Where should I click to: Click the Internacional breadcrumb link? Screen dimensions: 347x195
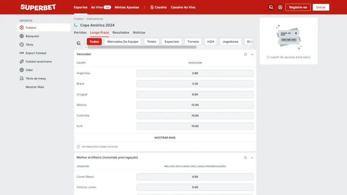click(x=95, y=19)
